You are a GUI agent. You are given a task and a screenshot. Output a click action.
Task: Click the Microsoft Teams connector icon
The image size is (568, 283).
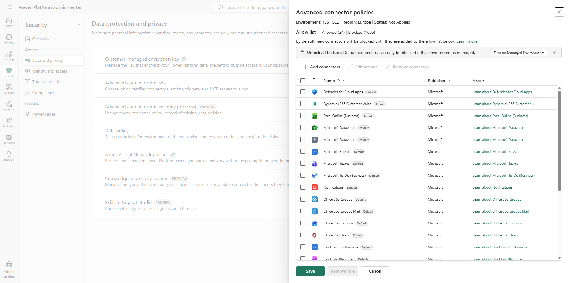pyautogui.click(x=315, y=164)
